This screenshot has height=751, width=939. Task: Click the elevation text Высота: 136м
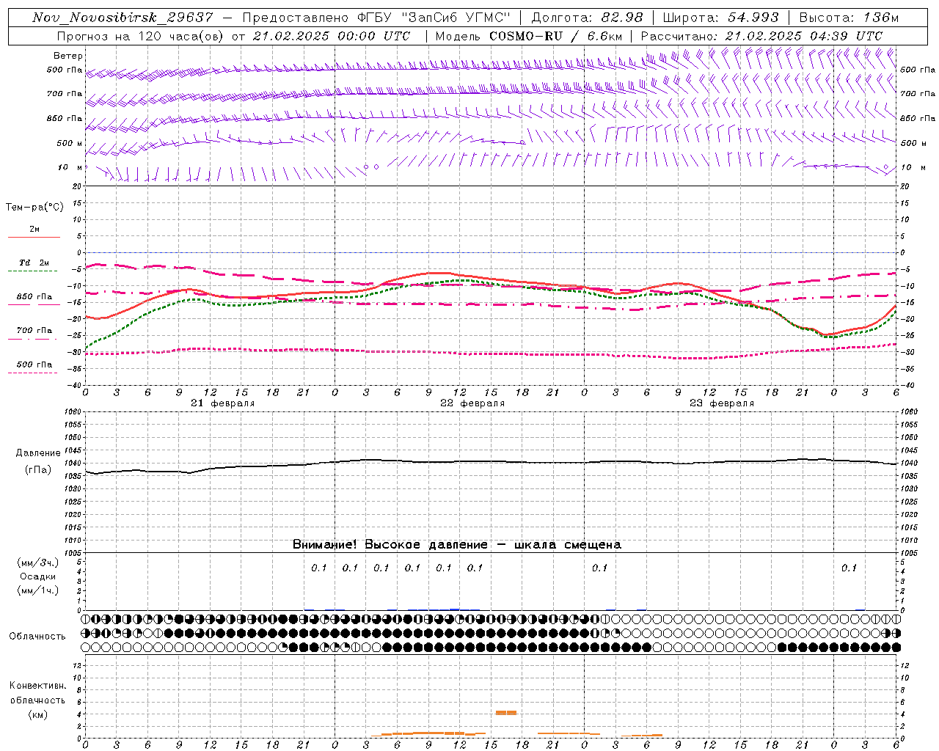point(849,18)
